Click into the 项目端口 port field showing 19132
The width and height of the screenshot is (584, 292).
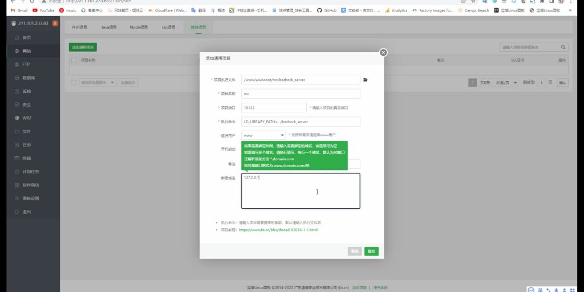click(274, 107)
